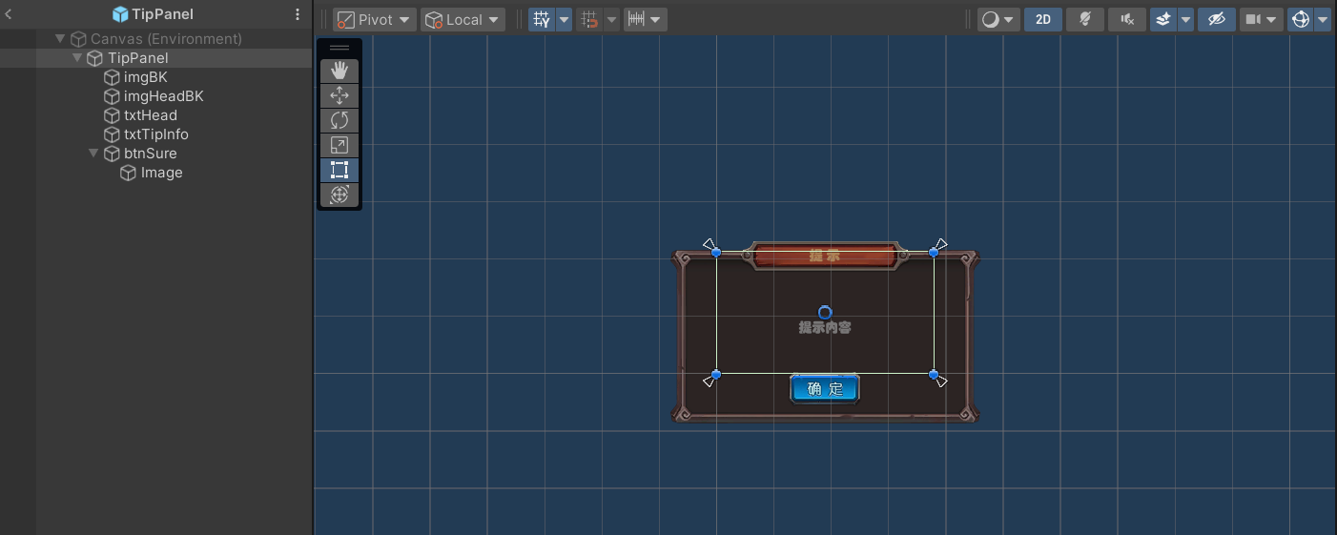
Task: Toggle the 2D view mode button
Action: 1043,20
